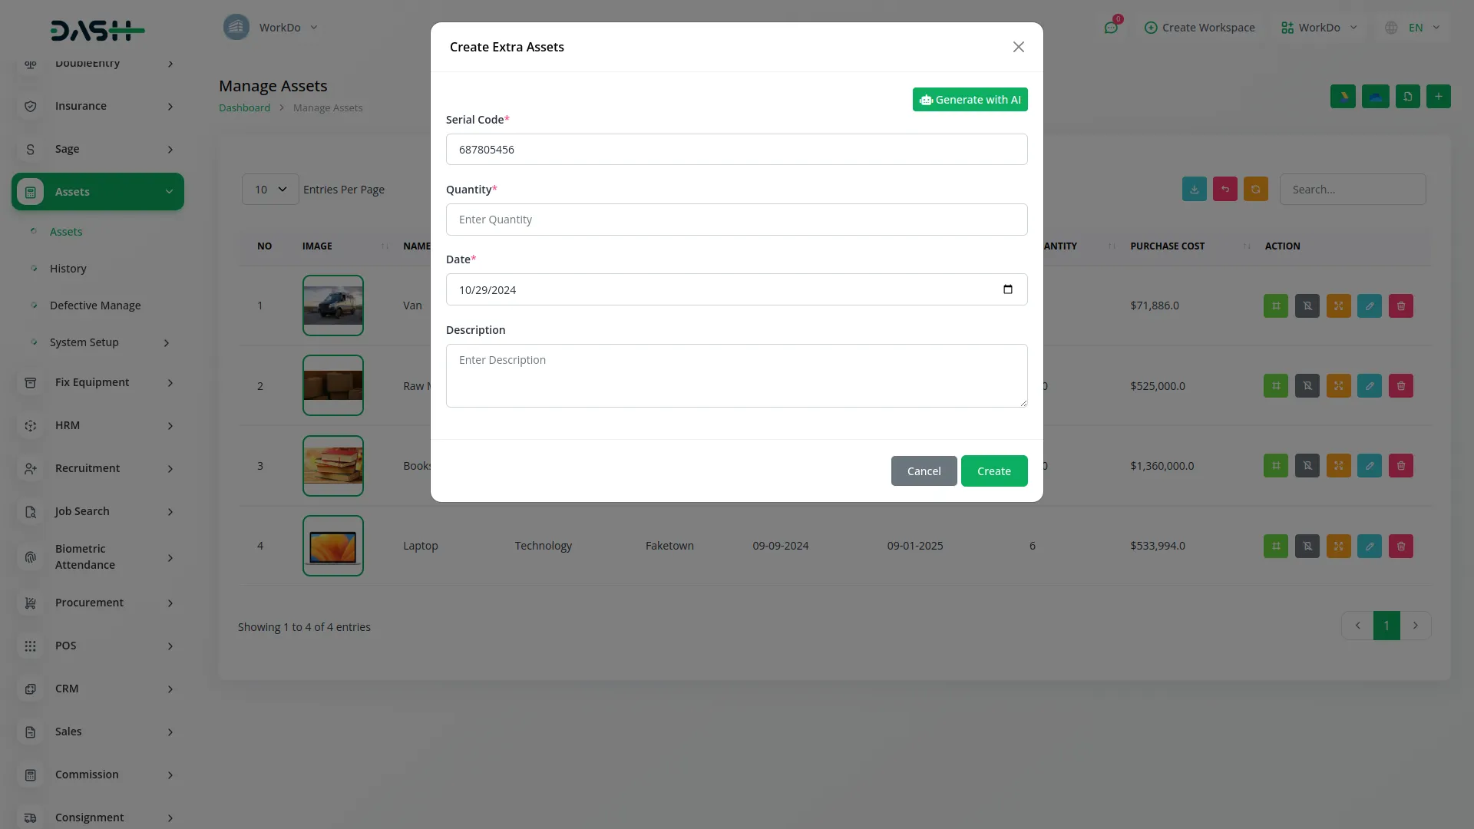The width and height of the screenshot is (1474, 829).
Task: Click the download assets export icon
Action: (x=1194, y=189)
